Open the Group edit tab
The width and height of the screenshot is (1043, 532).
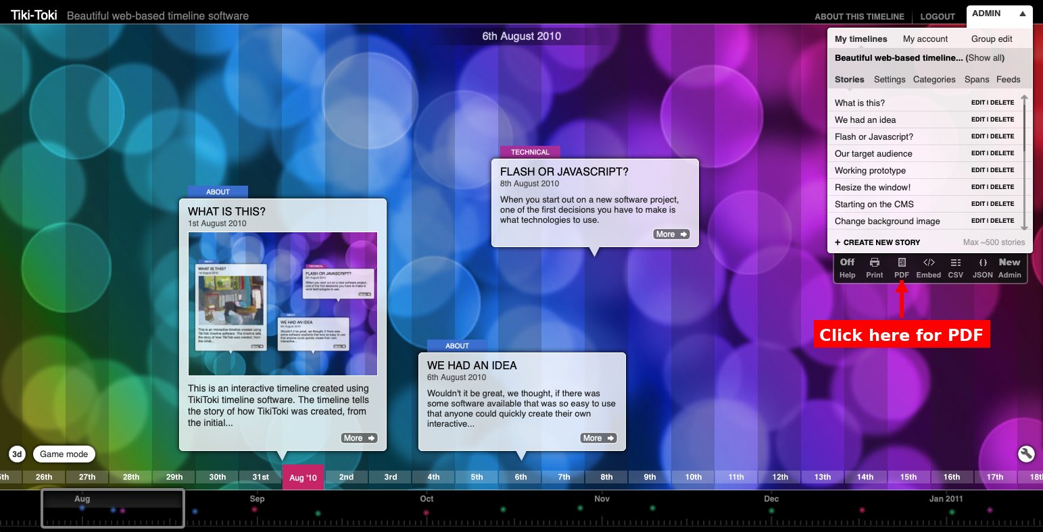(992, 39)
